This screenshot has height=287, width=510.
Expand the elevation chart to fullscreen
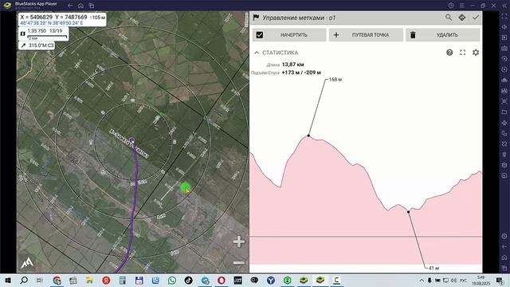462,53
